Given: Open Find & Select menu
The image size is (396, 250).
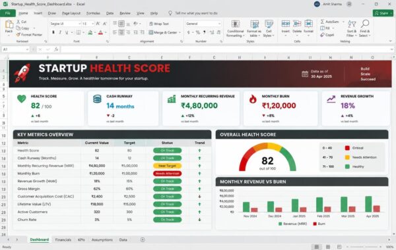Looking at the screenshot, I should click(365, 28).
